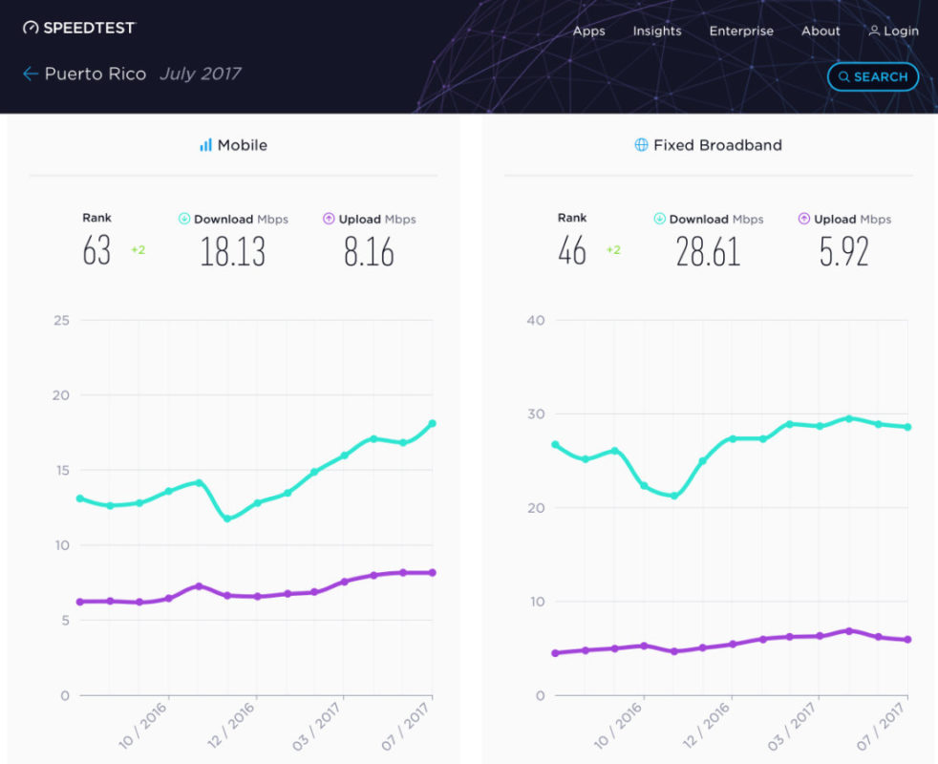Click the lowest dip point on Broadband download line
Image resolution: width=938 pixels, height=764 pixels.
click(674, 496)
